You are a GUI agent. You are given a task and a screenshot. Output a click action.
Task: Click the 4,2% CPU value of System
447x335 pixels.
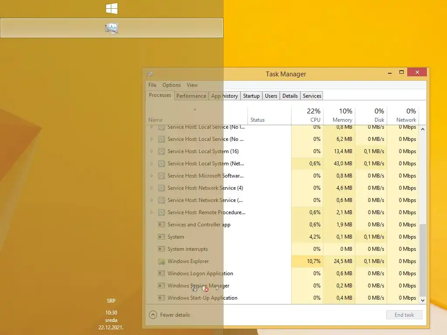pyautogui.click(x=315, y=237)
